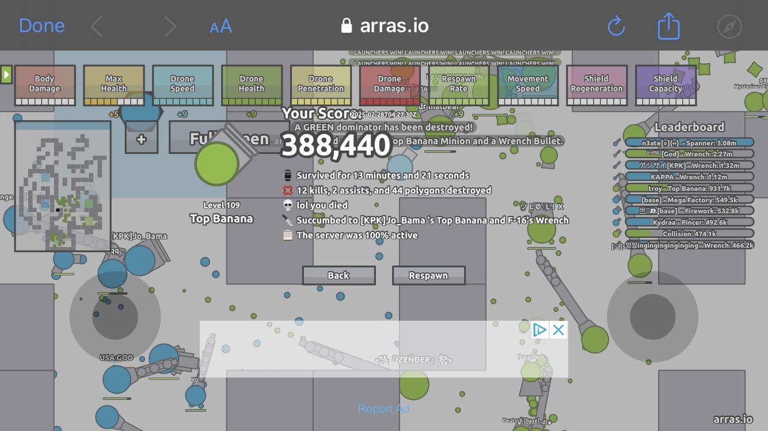Open the AA text size menu
768x431 pixels.
[x=221, y=26]
